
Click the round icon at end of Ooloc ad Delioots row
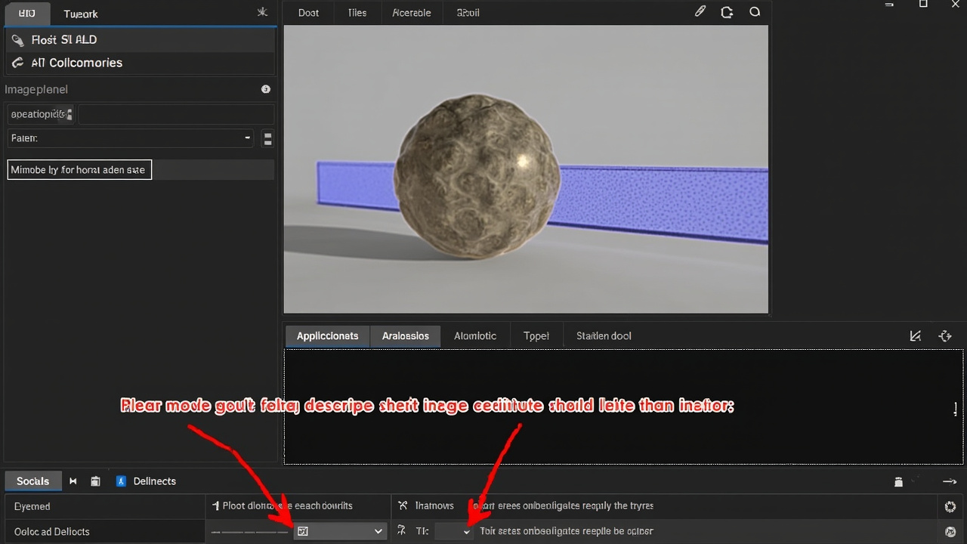coord(950,531)
